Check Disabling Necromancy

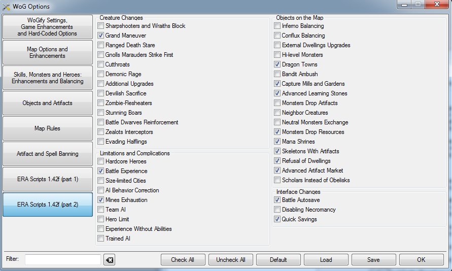(x=277, y=210)
